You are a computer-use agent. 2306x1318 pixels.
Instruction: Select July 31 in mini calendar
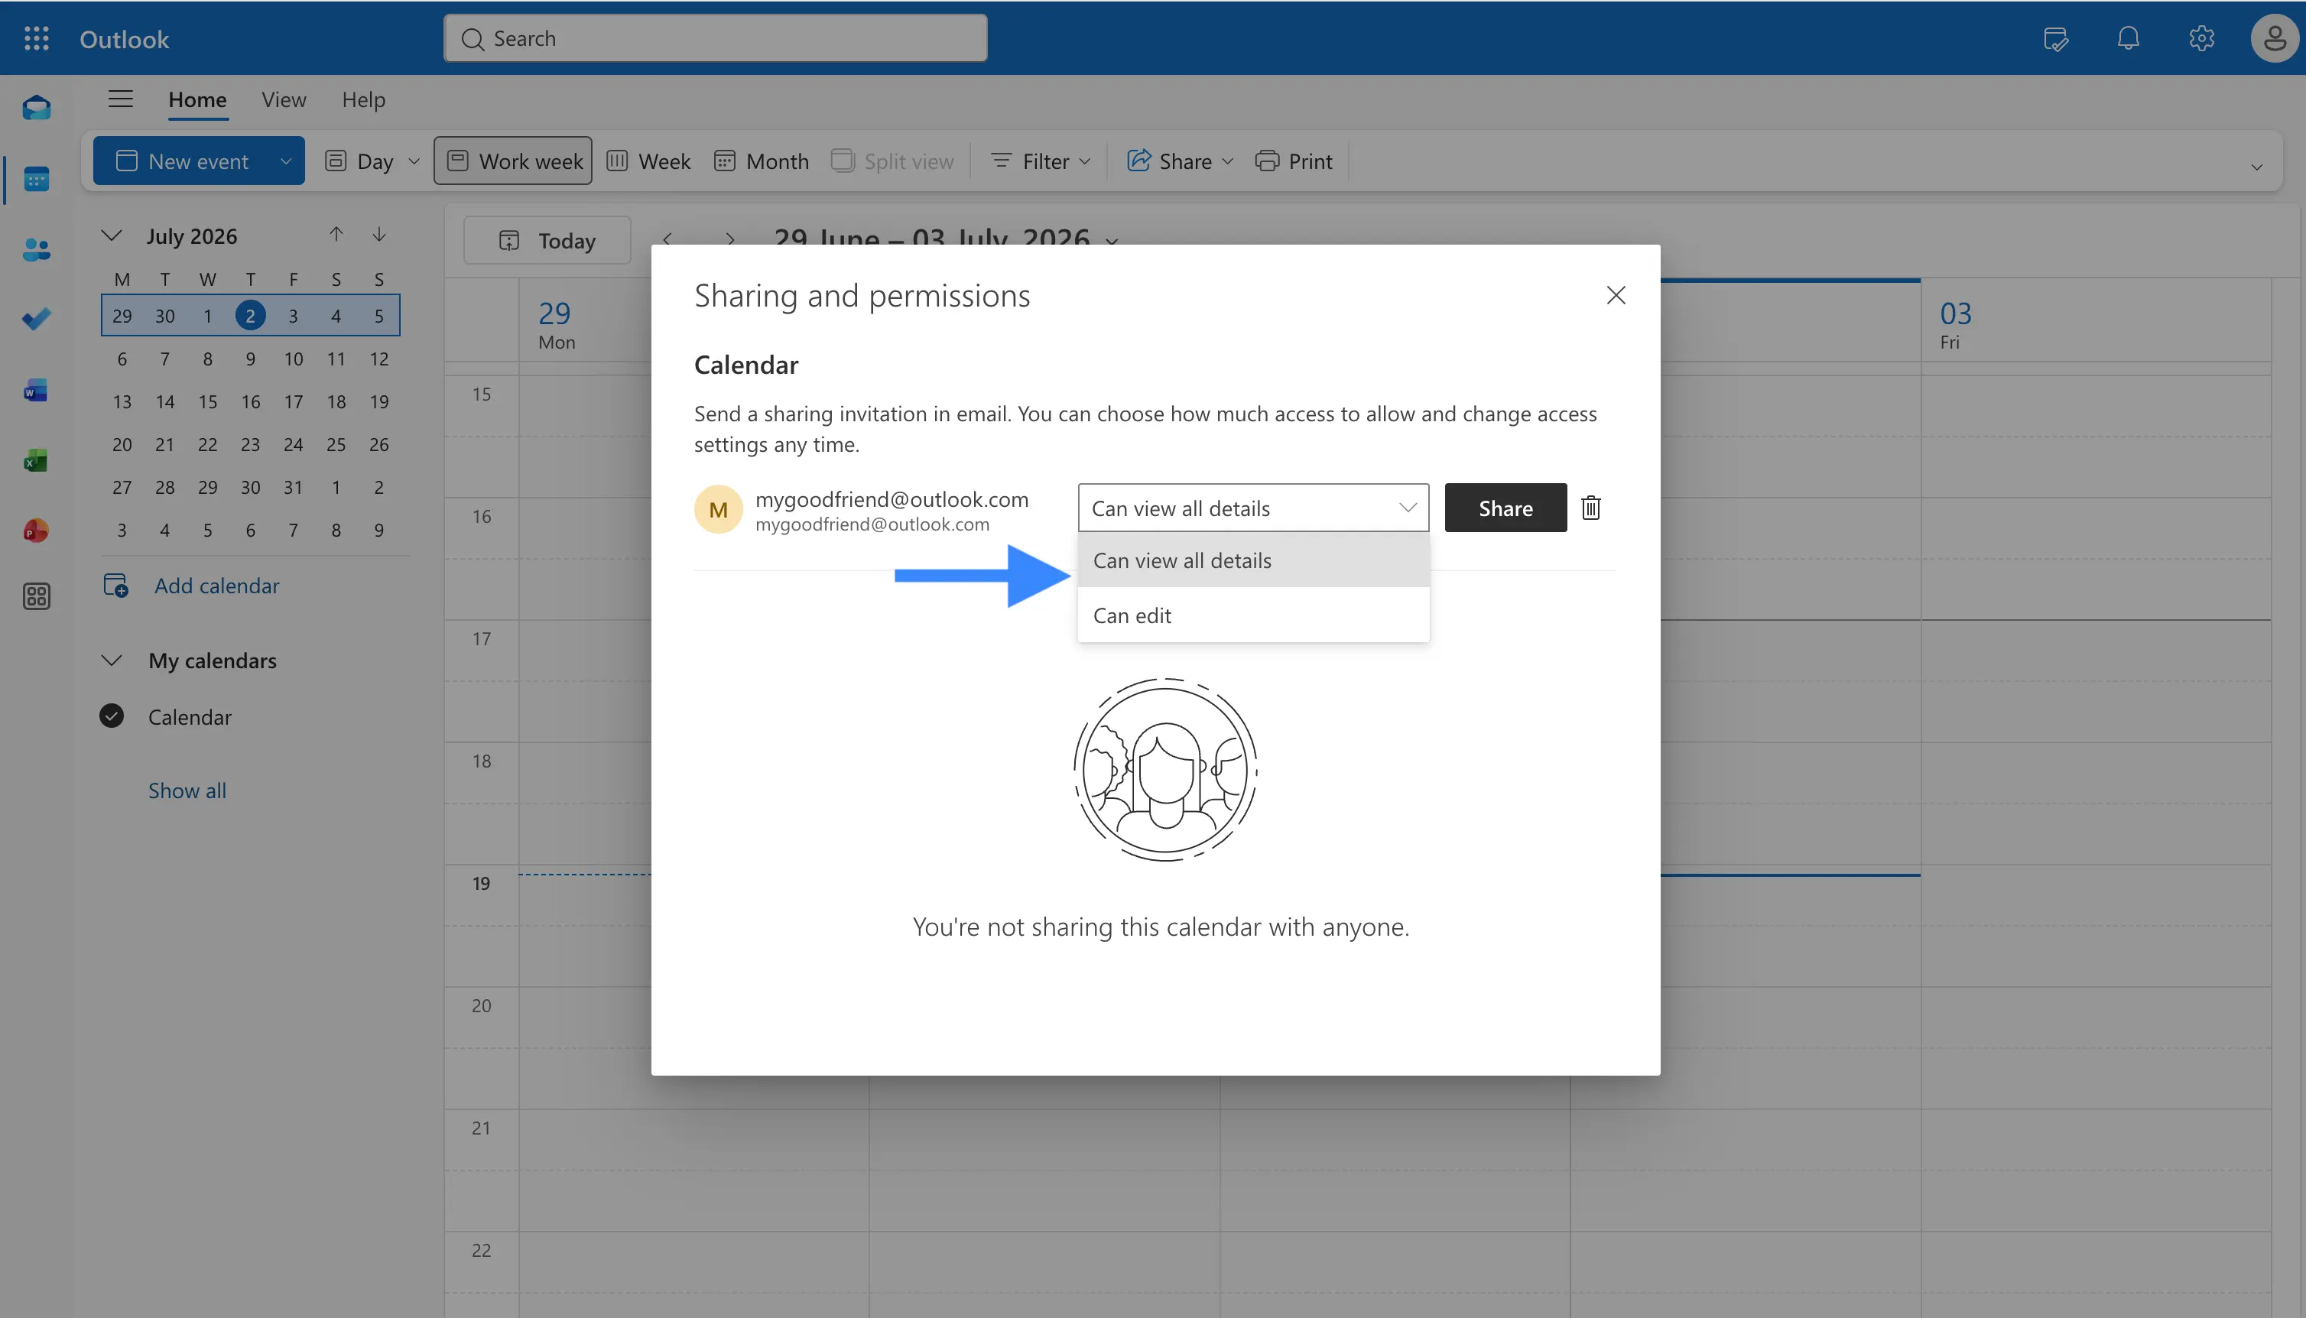(294, 487)
